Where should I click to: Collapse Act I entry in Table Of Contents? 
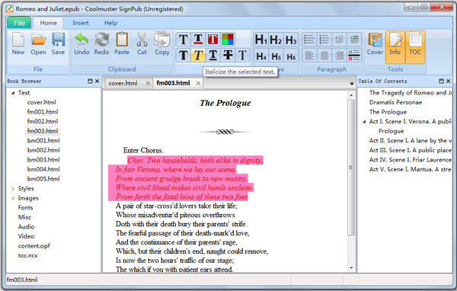click(x=364, y=122)
